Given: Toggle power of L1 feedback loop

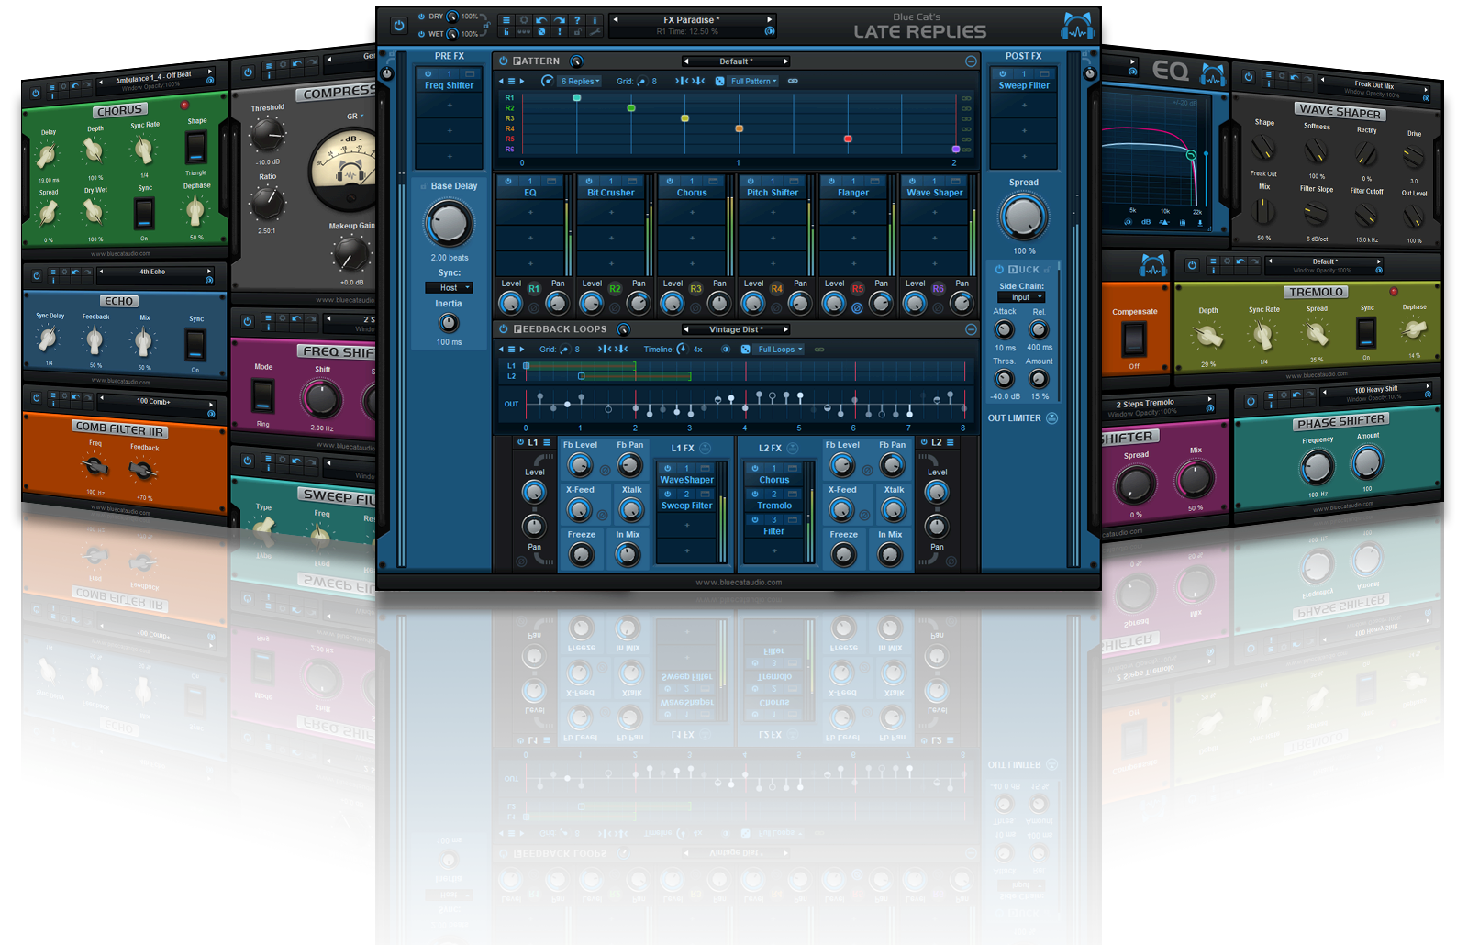Looking at the screenshot, I should pyautogui.click(x=519, y=442).
